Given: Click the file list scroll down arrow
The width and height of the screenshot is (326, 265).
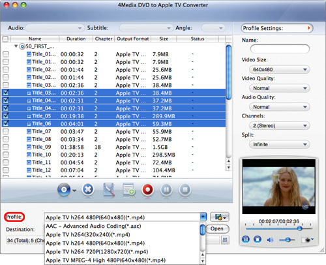Looking at the screenshot, I should click(228, 168).
